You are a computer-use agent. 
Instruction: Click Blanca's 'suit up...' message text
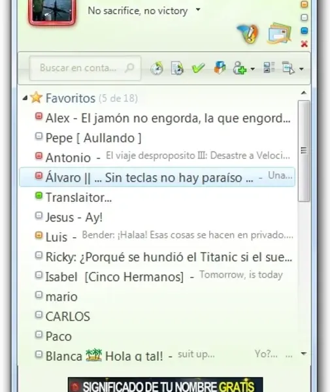[x=196, y=354]
